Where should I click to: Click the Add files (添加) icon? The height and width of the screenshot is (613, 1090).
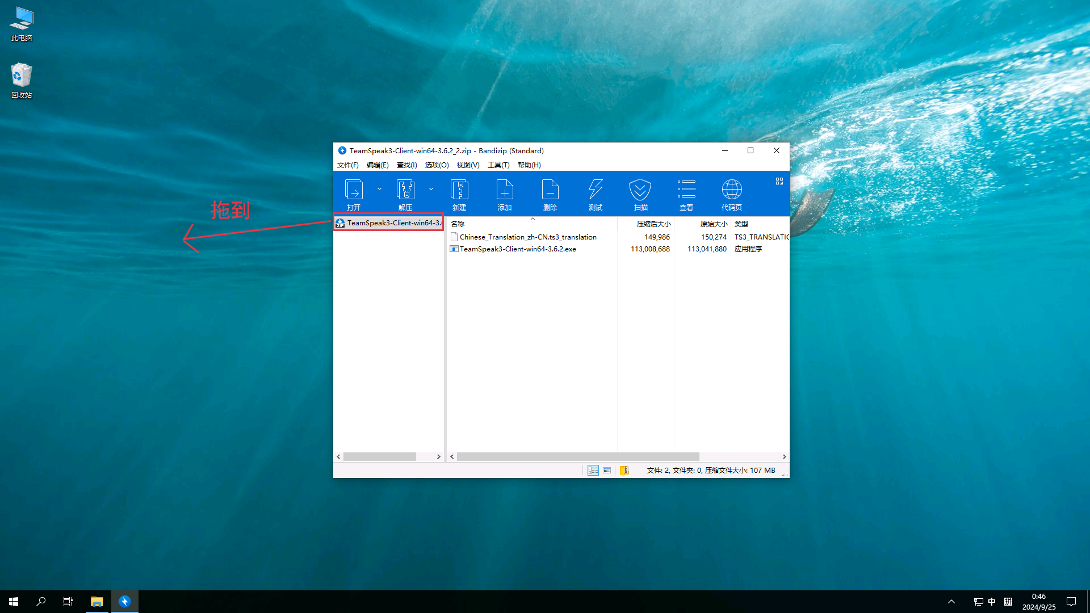[x=504, y=194]
